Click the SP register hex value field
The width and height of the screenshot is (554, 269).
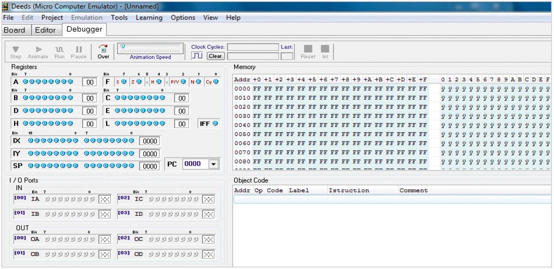(x=150, y=166)
